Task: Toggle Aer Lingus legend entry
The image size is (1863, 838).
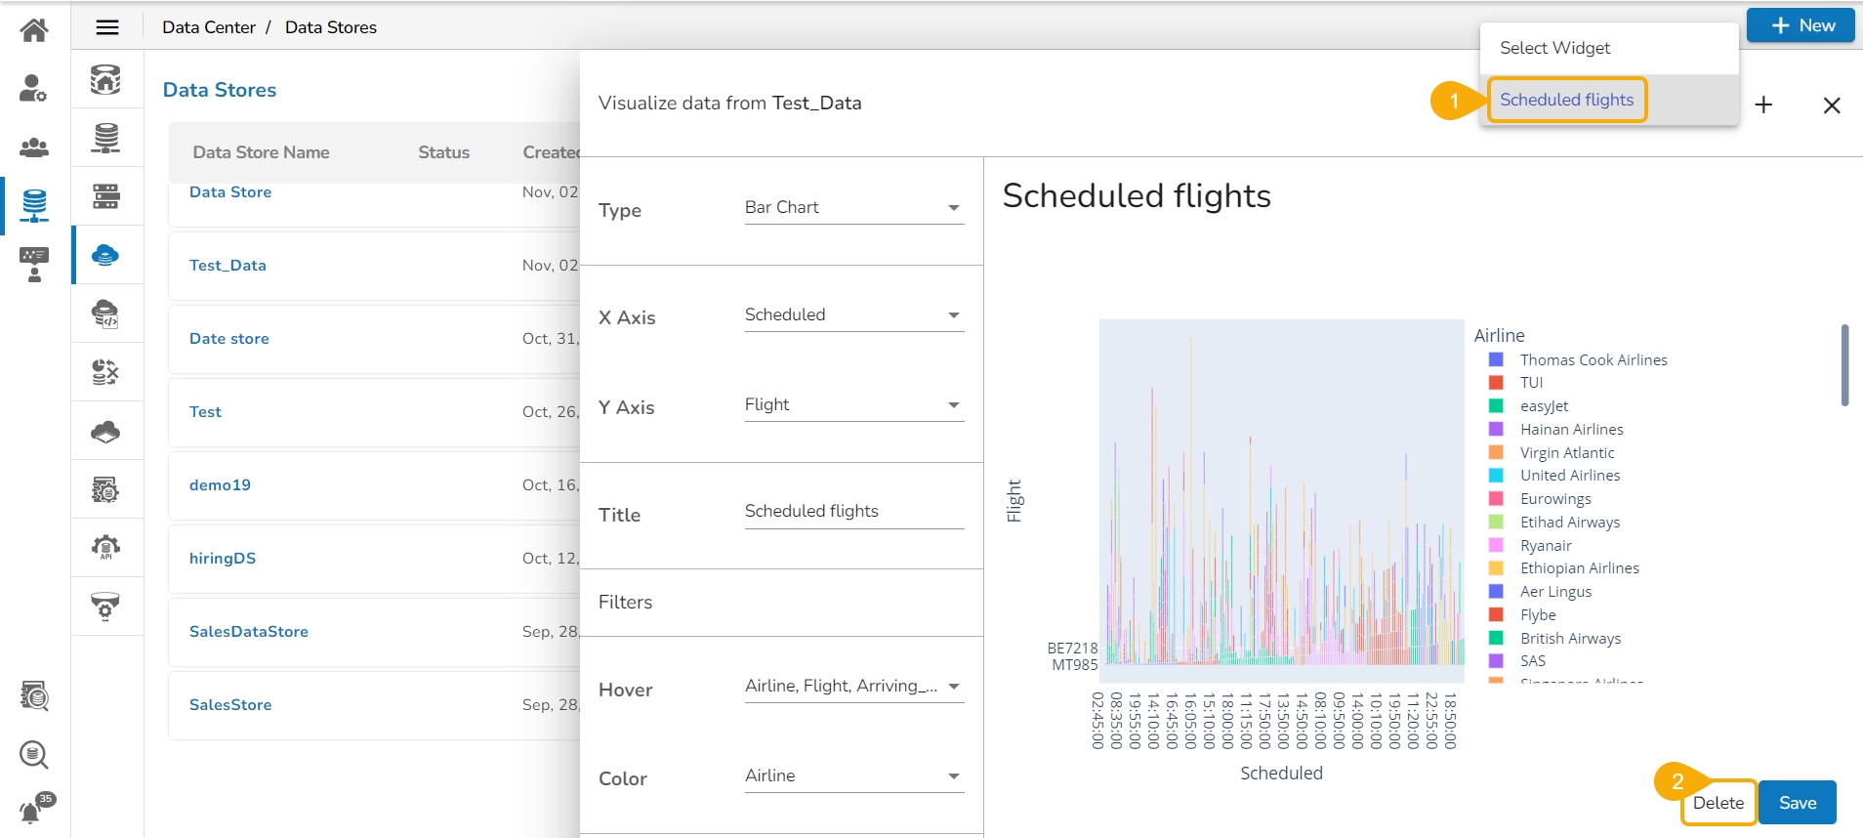Action: [1555, 592]
